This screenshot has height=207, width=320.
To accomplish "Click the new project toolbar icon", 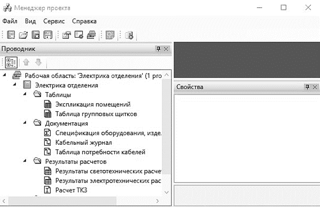I will click(12, 35).
